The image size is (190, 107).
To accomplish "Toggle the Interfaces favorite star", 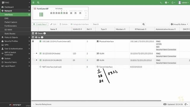I will [29, 15].
